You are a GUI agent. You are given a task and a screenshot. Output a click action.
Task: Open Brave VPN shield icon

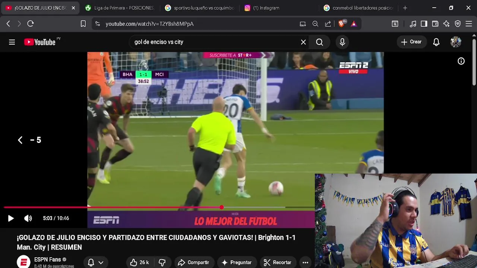[x=458, y=24]
